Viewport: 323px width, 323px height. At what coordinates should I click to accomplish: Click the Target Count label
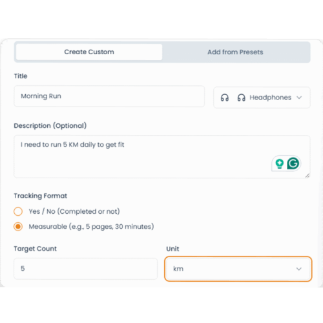[36, 249]
